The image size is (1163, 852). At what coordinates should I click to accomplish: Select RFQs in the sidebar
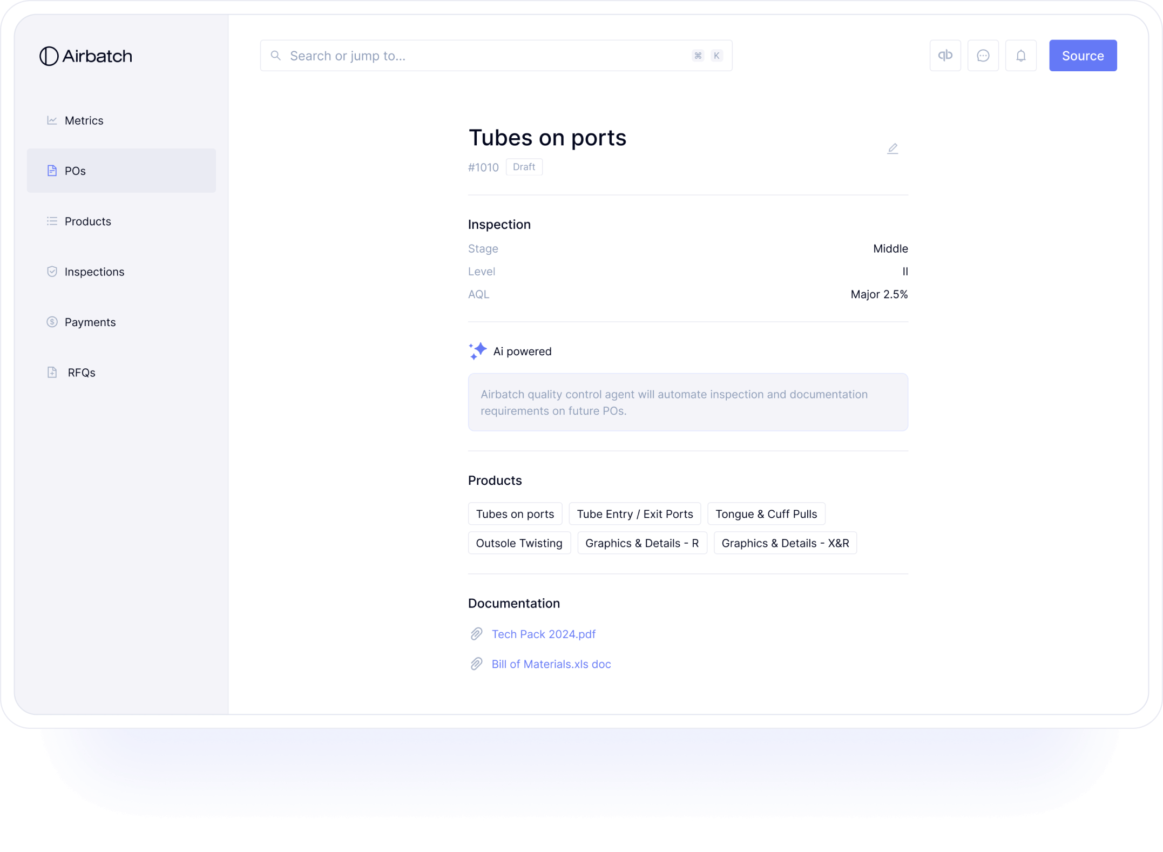tap(81, 373)
